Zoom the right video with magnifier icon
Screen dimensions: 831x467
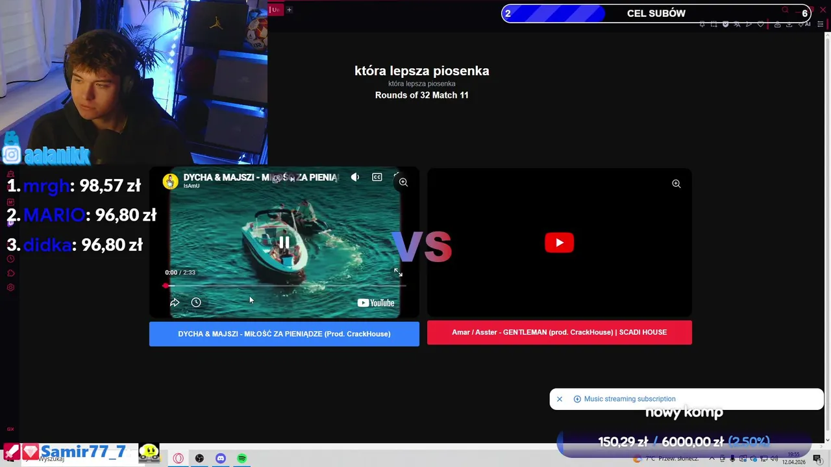[x=676, y=184]
